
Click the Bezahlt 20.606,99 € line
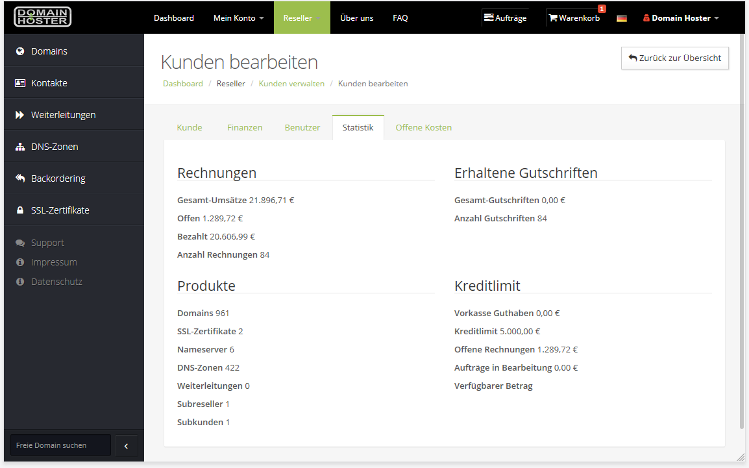(x=216, y=236)
